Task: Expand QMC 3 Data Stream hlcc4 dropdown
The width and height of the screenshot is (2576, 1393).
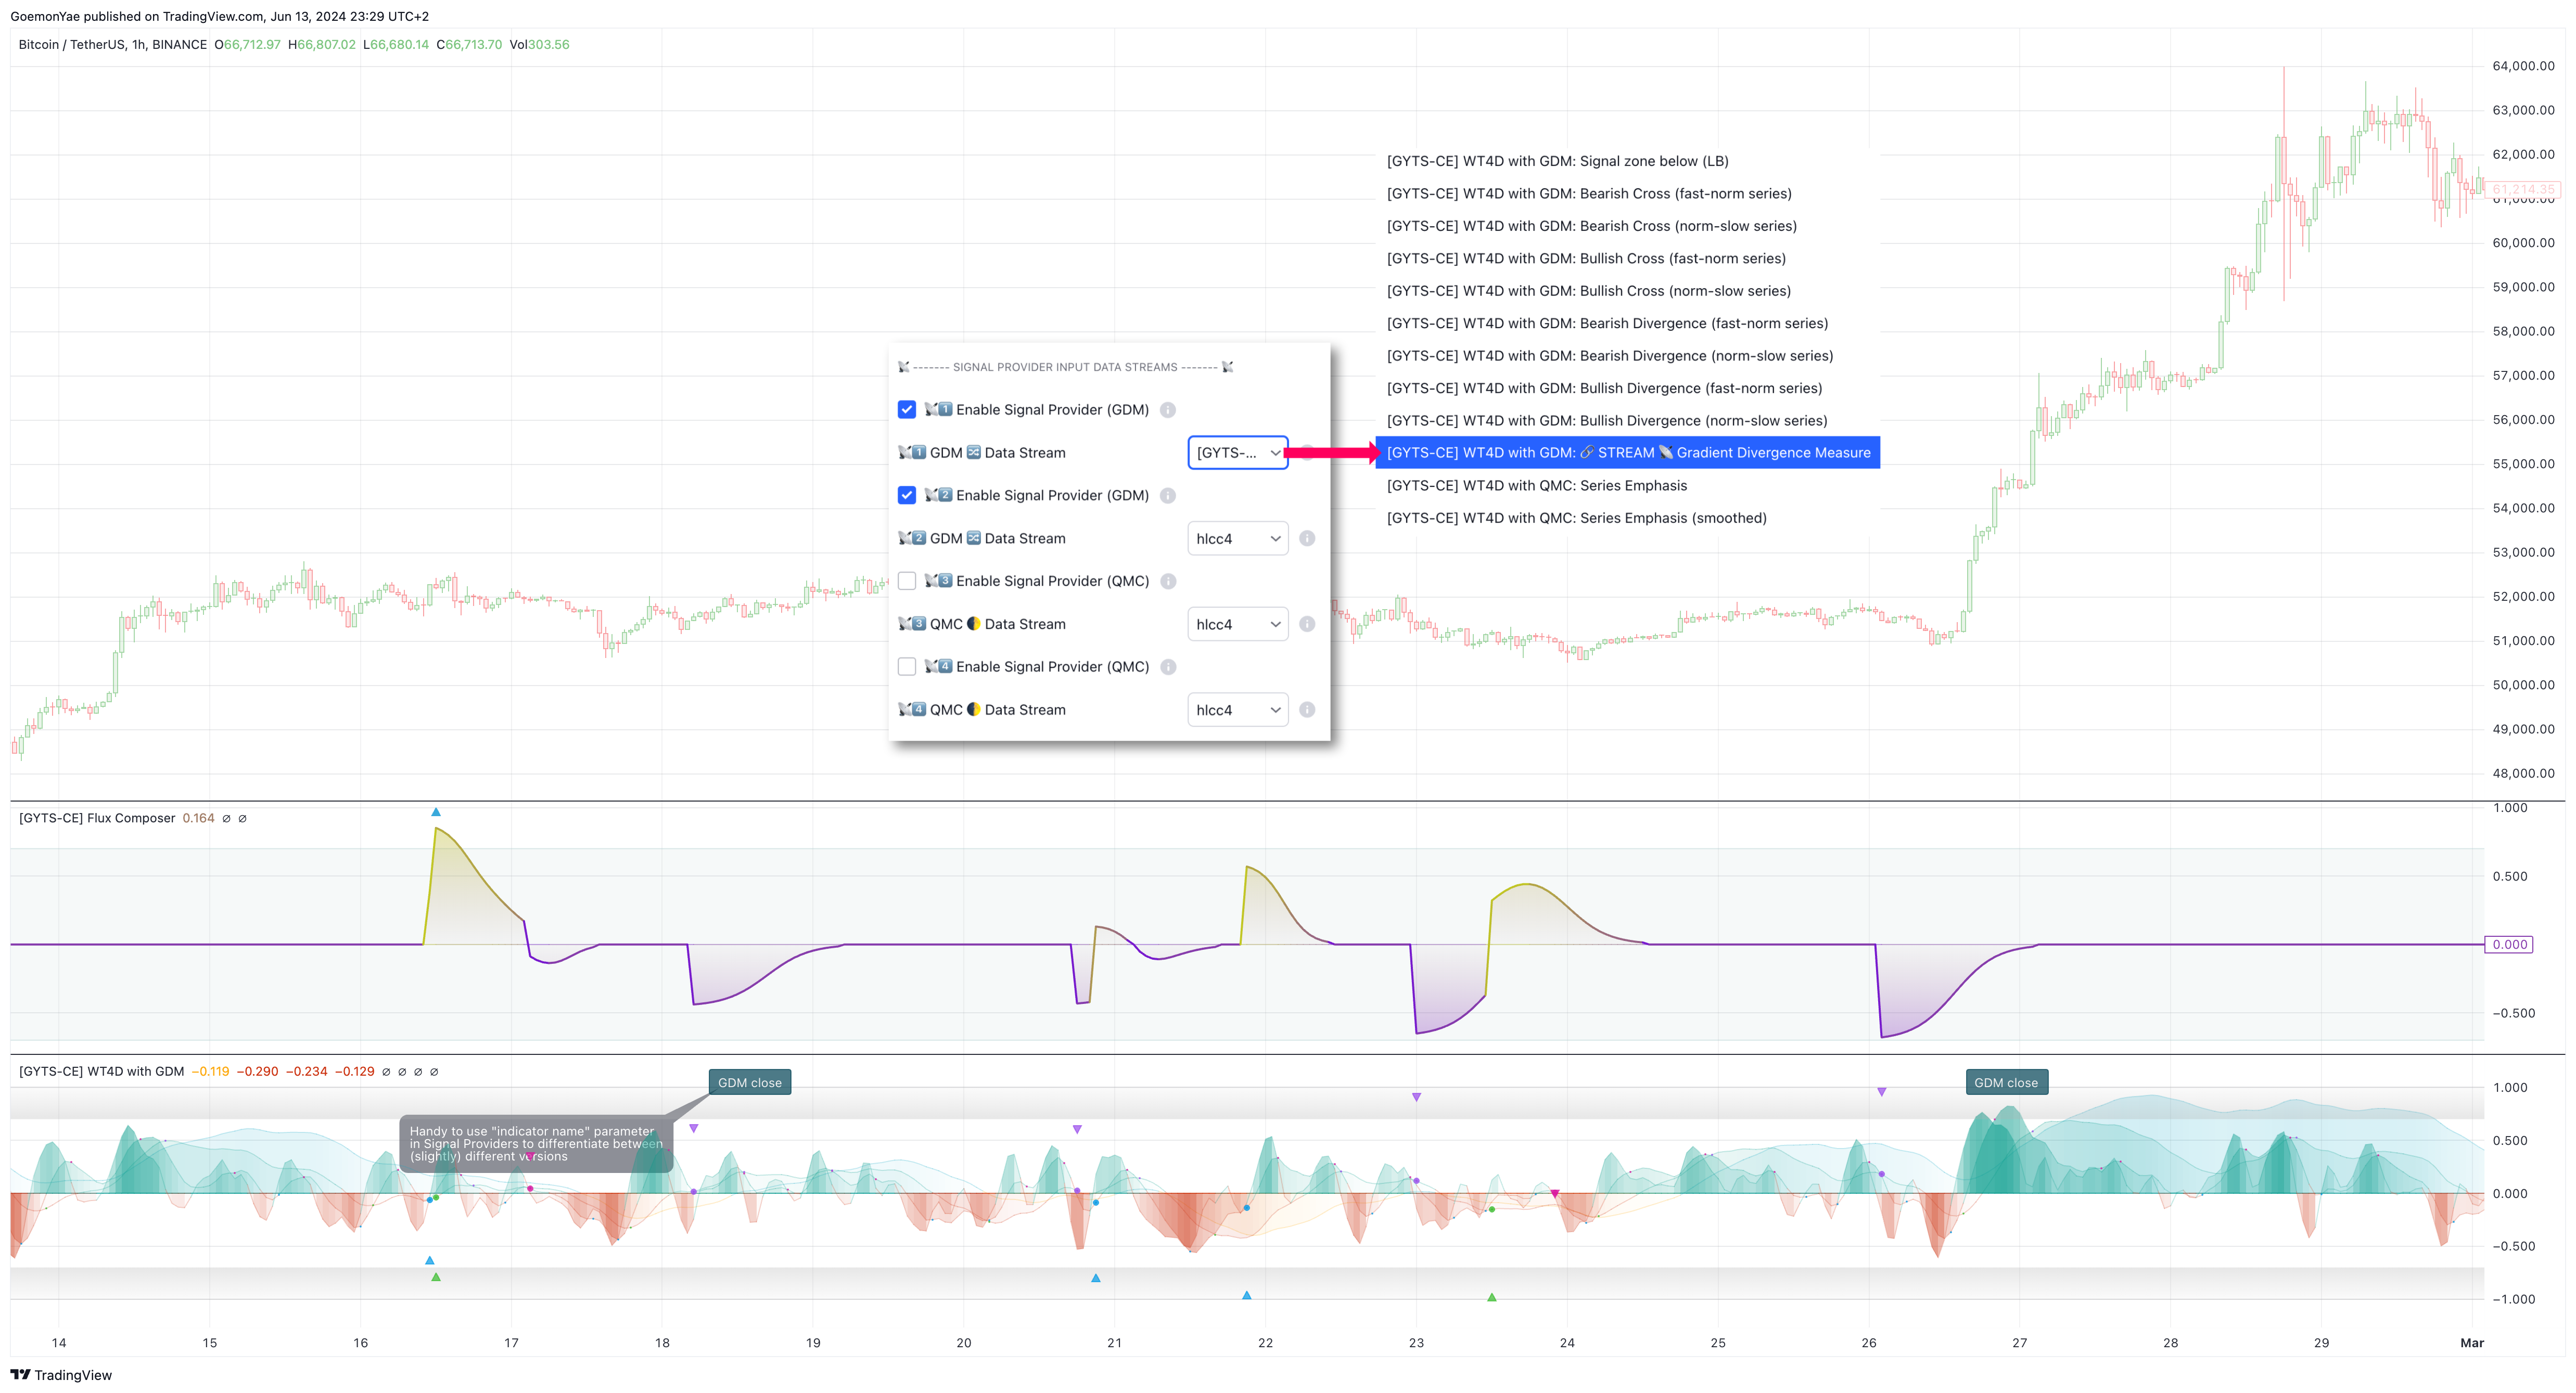Action: (1238, 625)
